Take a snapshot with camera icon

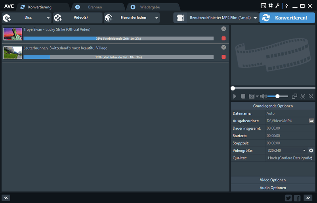tap(252, 96)
